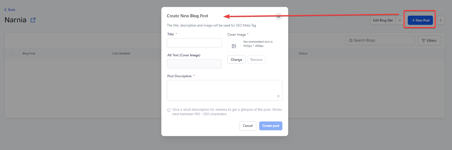Open Narnia blog external link icon
The height and width of the screenshot is (150, 452).
[x=33, y=20]
